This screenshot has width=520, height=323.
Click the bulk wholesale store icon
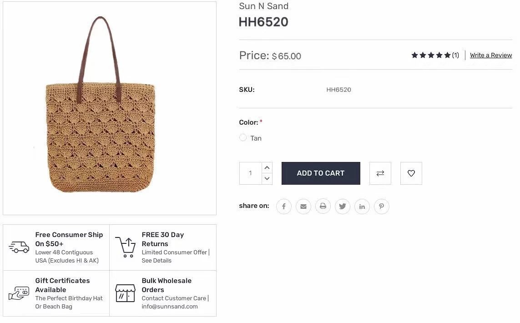pos(125,293)
